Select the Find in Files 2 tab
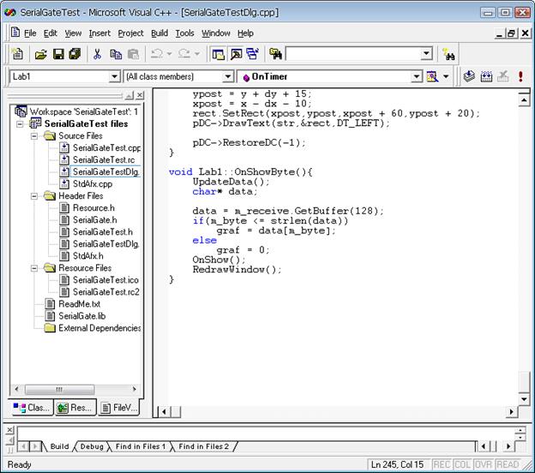Viewport: 535px width, 473px height. pyautogui.click(x=204, y=446)
